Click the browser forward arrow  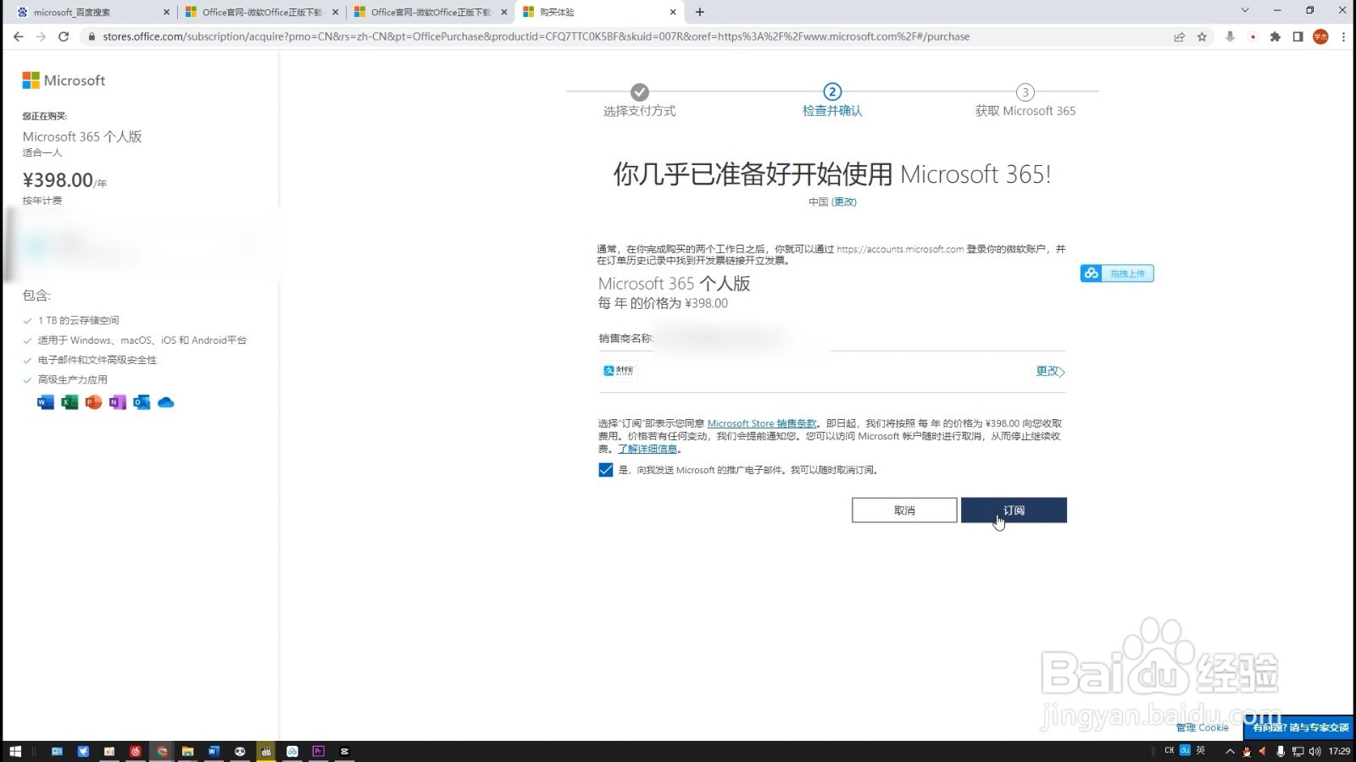[41, 36]
